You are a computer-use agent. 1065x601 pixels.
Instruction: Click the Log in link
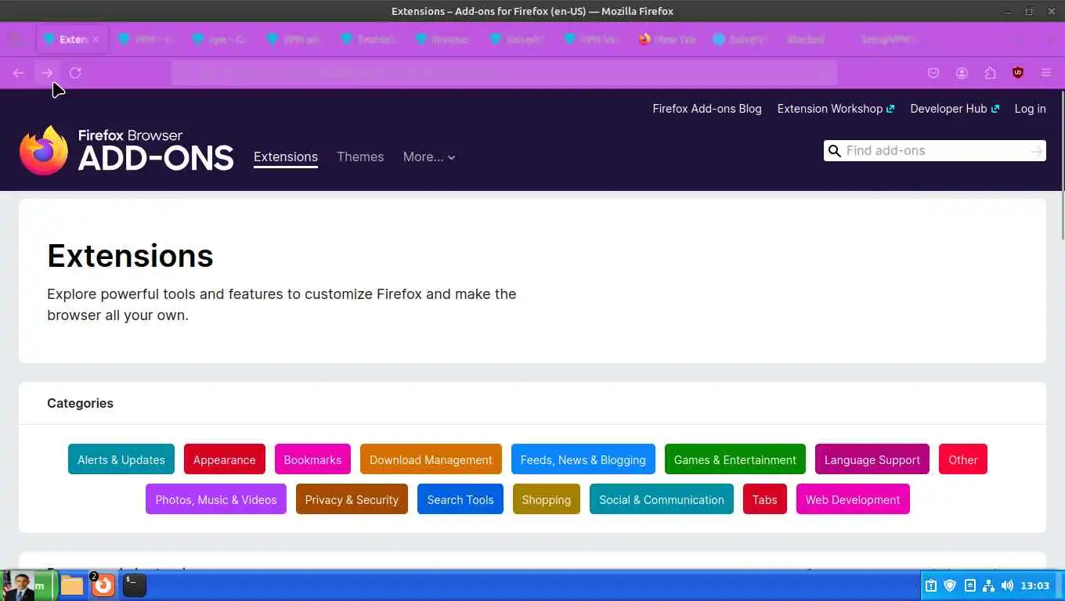pyautogui.click(x=1031, y=109)
